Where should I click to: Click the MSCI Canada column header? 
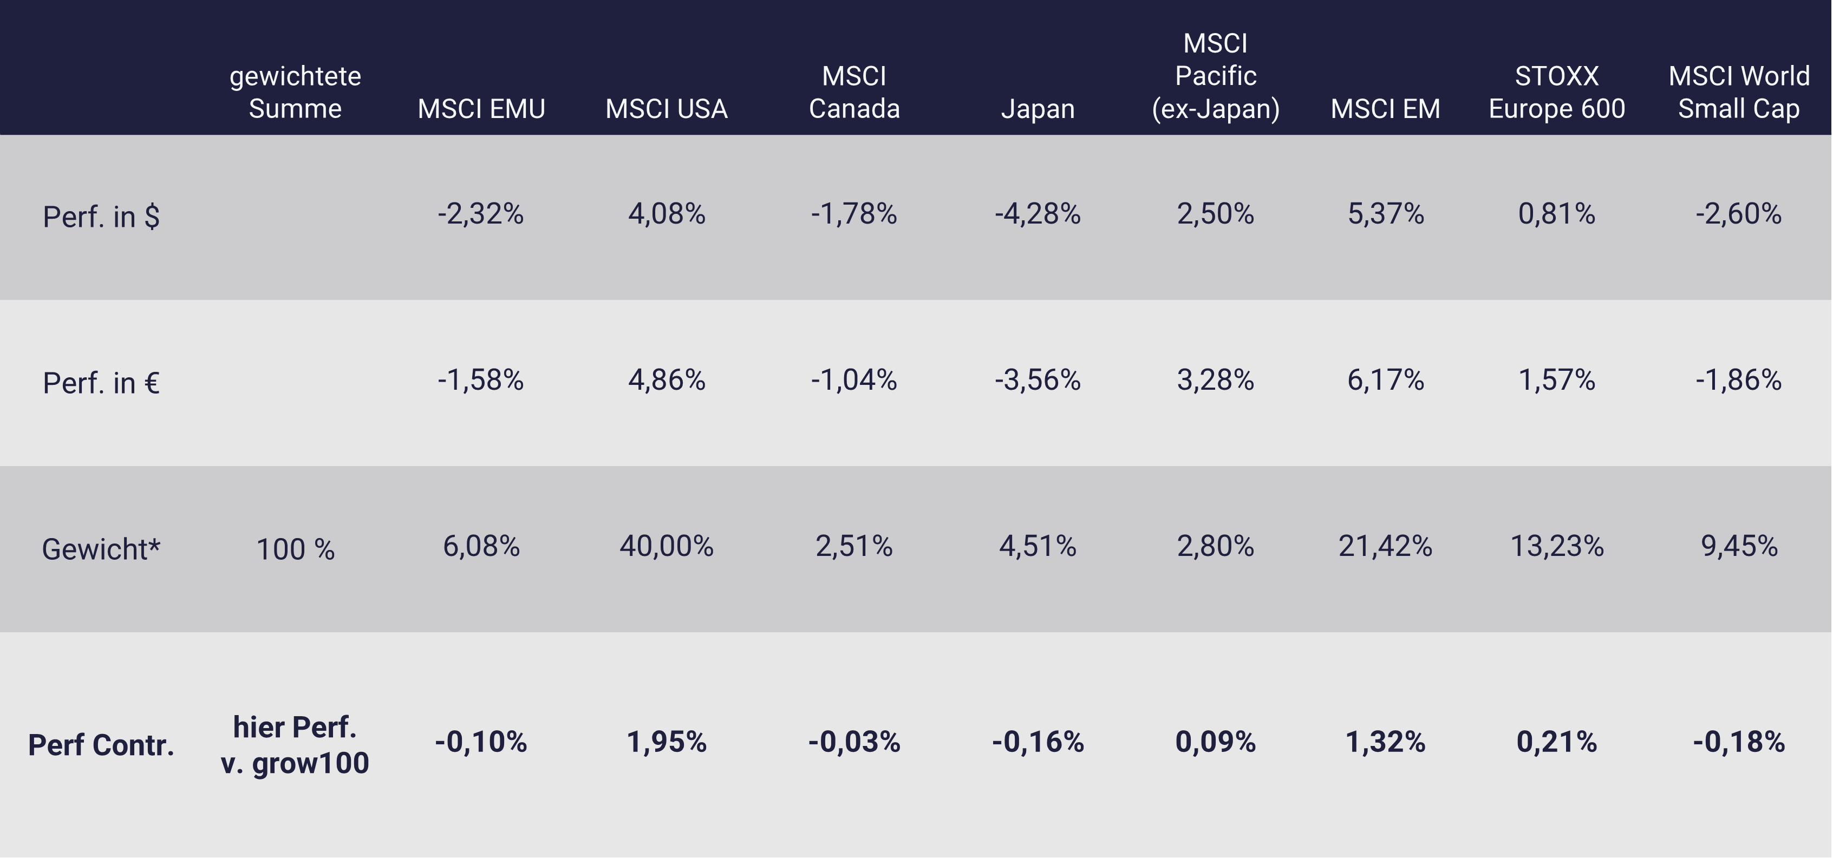[854, 93]
